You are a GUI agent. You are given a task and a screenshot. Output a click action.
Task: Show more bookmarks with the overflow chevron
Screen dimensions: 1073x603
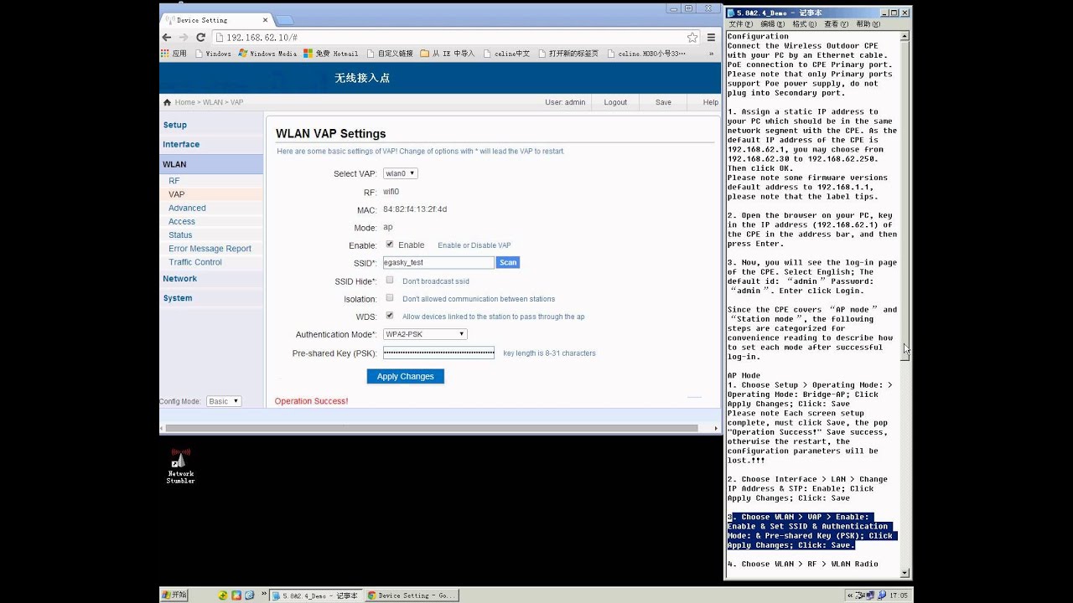(x=712, y=54)
